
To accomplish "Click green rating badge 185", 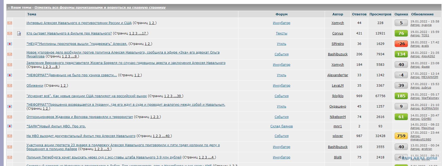I will click(401, 96).
